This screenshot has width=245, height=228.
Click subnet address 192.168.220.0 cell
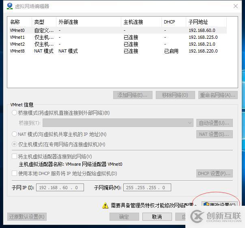(x=203, y=51)
